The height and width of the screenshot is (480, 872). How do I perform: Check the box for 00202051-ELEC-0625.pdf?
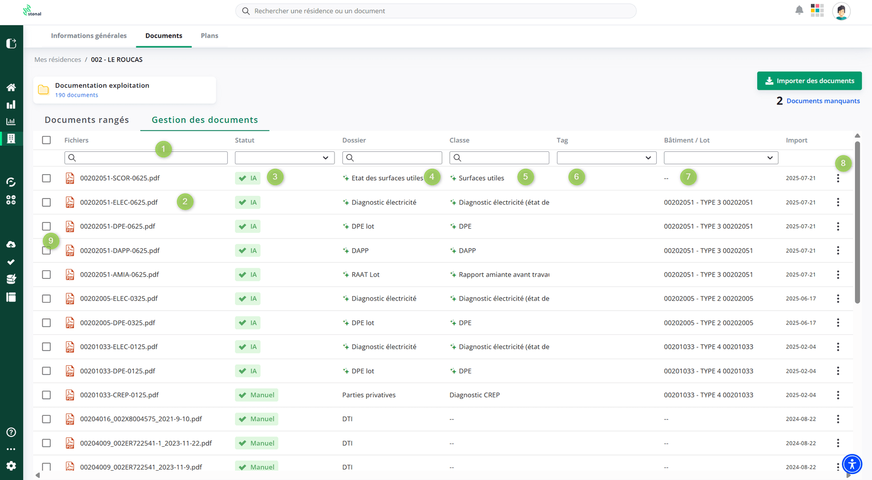click(x=46, y=202)
